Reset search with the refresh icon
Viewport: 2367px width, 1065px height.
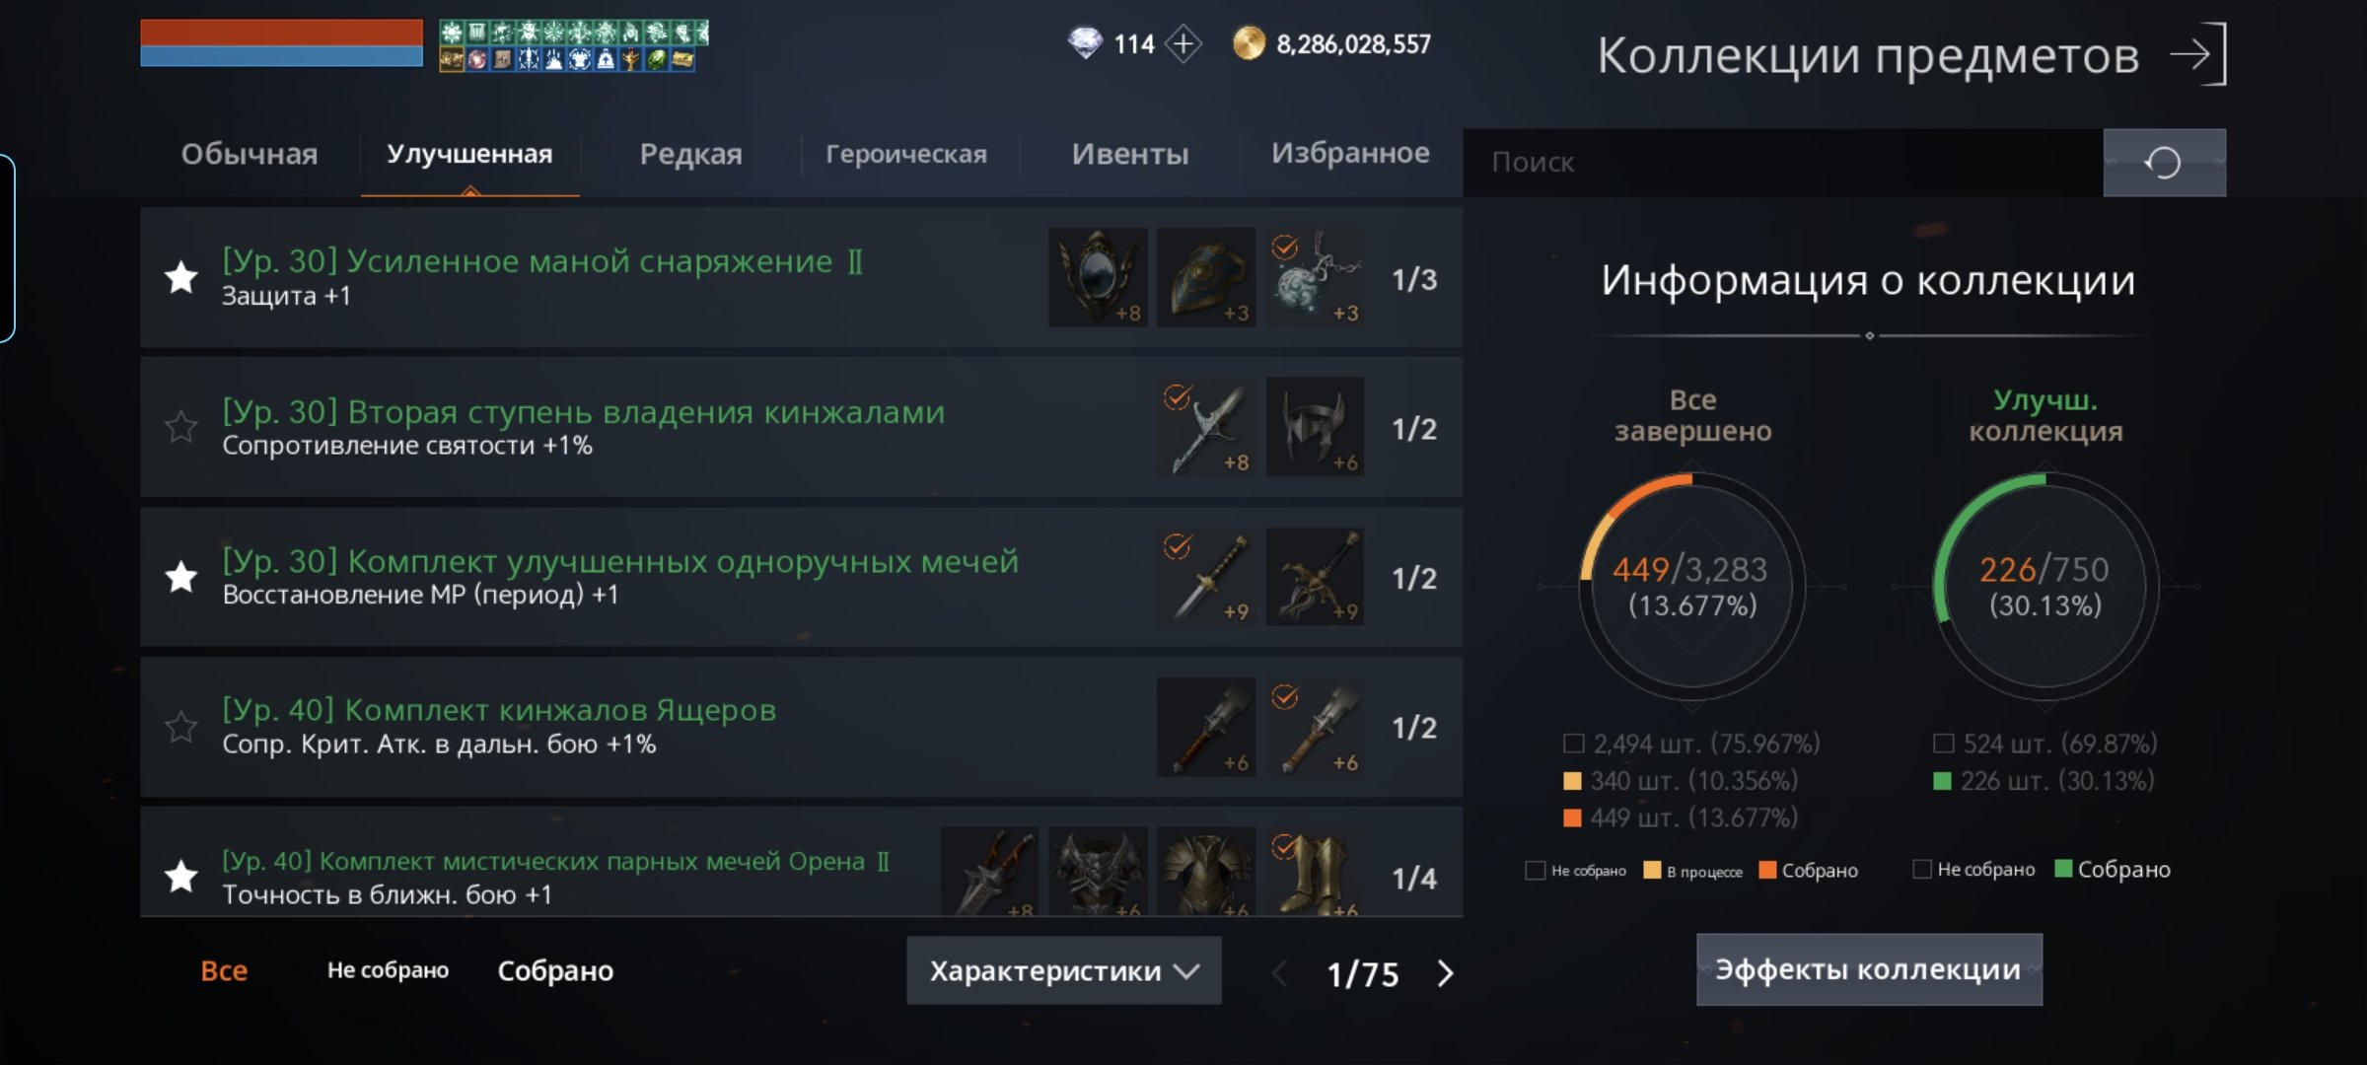tap(2164, 162)
